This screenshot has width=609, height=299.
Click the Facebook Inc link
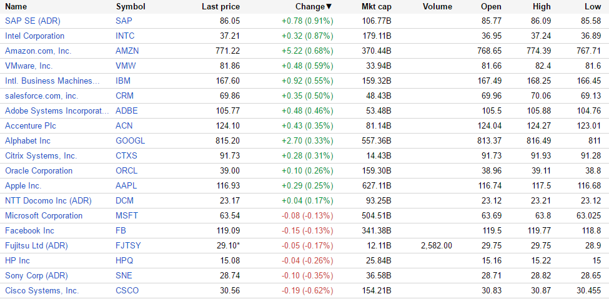coord(29,230)
